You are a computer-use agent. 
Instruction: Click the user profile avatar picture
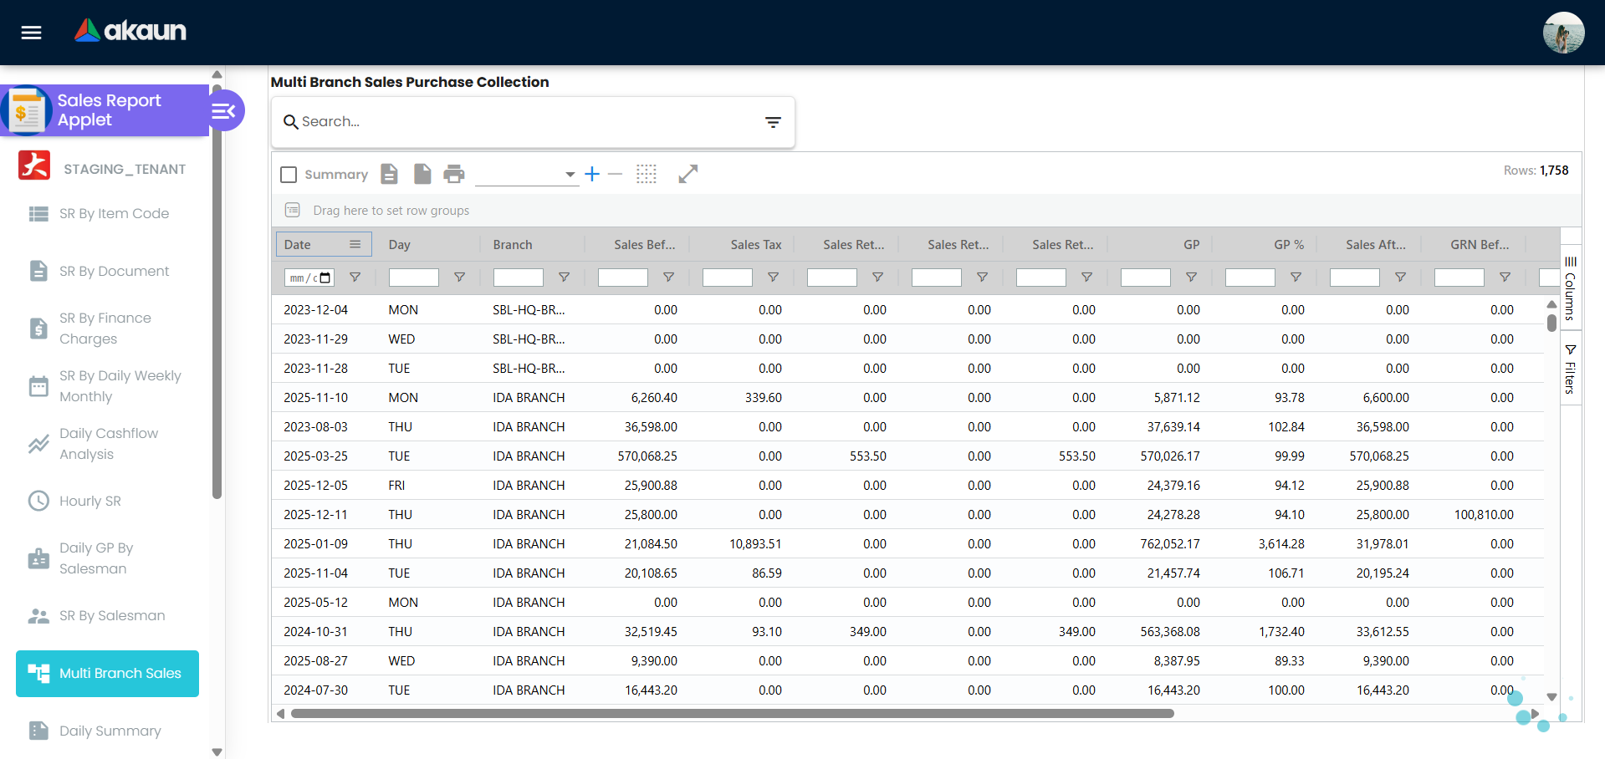tap(1563, 32)
